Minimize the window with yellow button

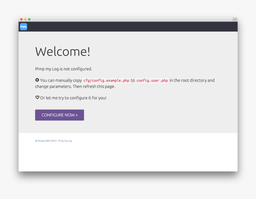pos(25,19)
